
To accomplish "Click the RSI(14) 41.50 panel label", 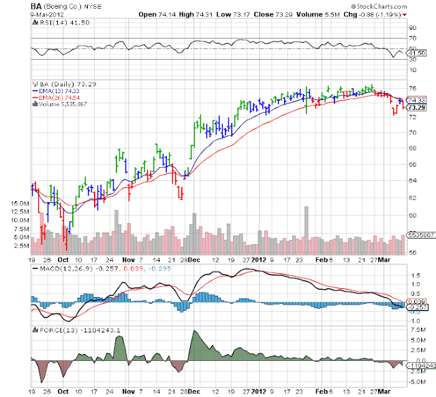I will (65, 22).
